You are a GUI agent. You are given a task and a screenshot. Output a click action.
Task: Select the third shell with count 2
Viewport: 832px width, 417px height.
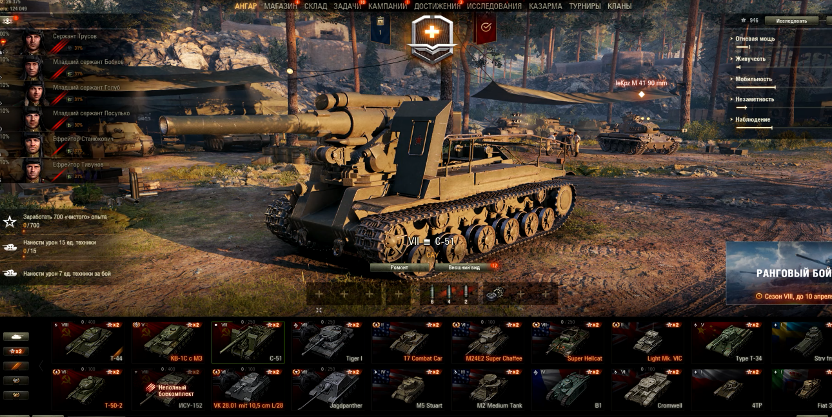point(466,294)
